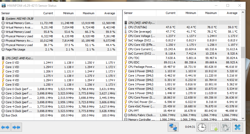Click left panel Average column header
Viewport: 250px width, 134px height.
106,13
